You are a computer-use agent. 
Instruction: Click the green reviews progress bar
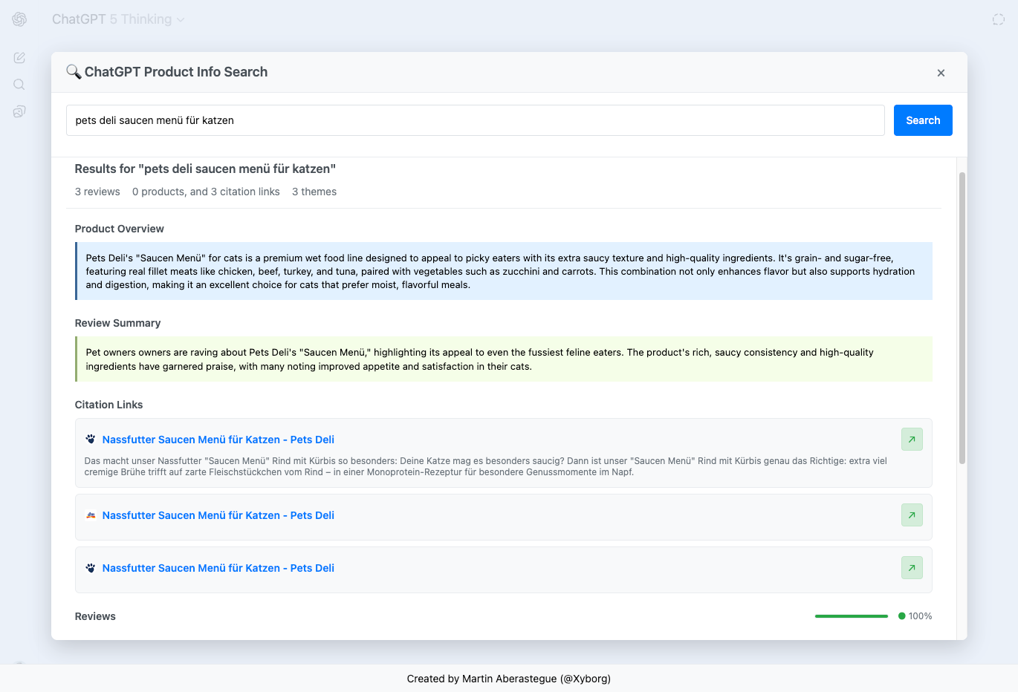click(x=852, y=616)
